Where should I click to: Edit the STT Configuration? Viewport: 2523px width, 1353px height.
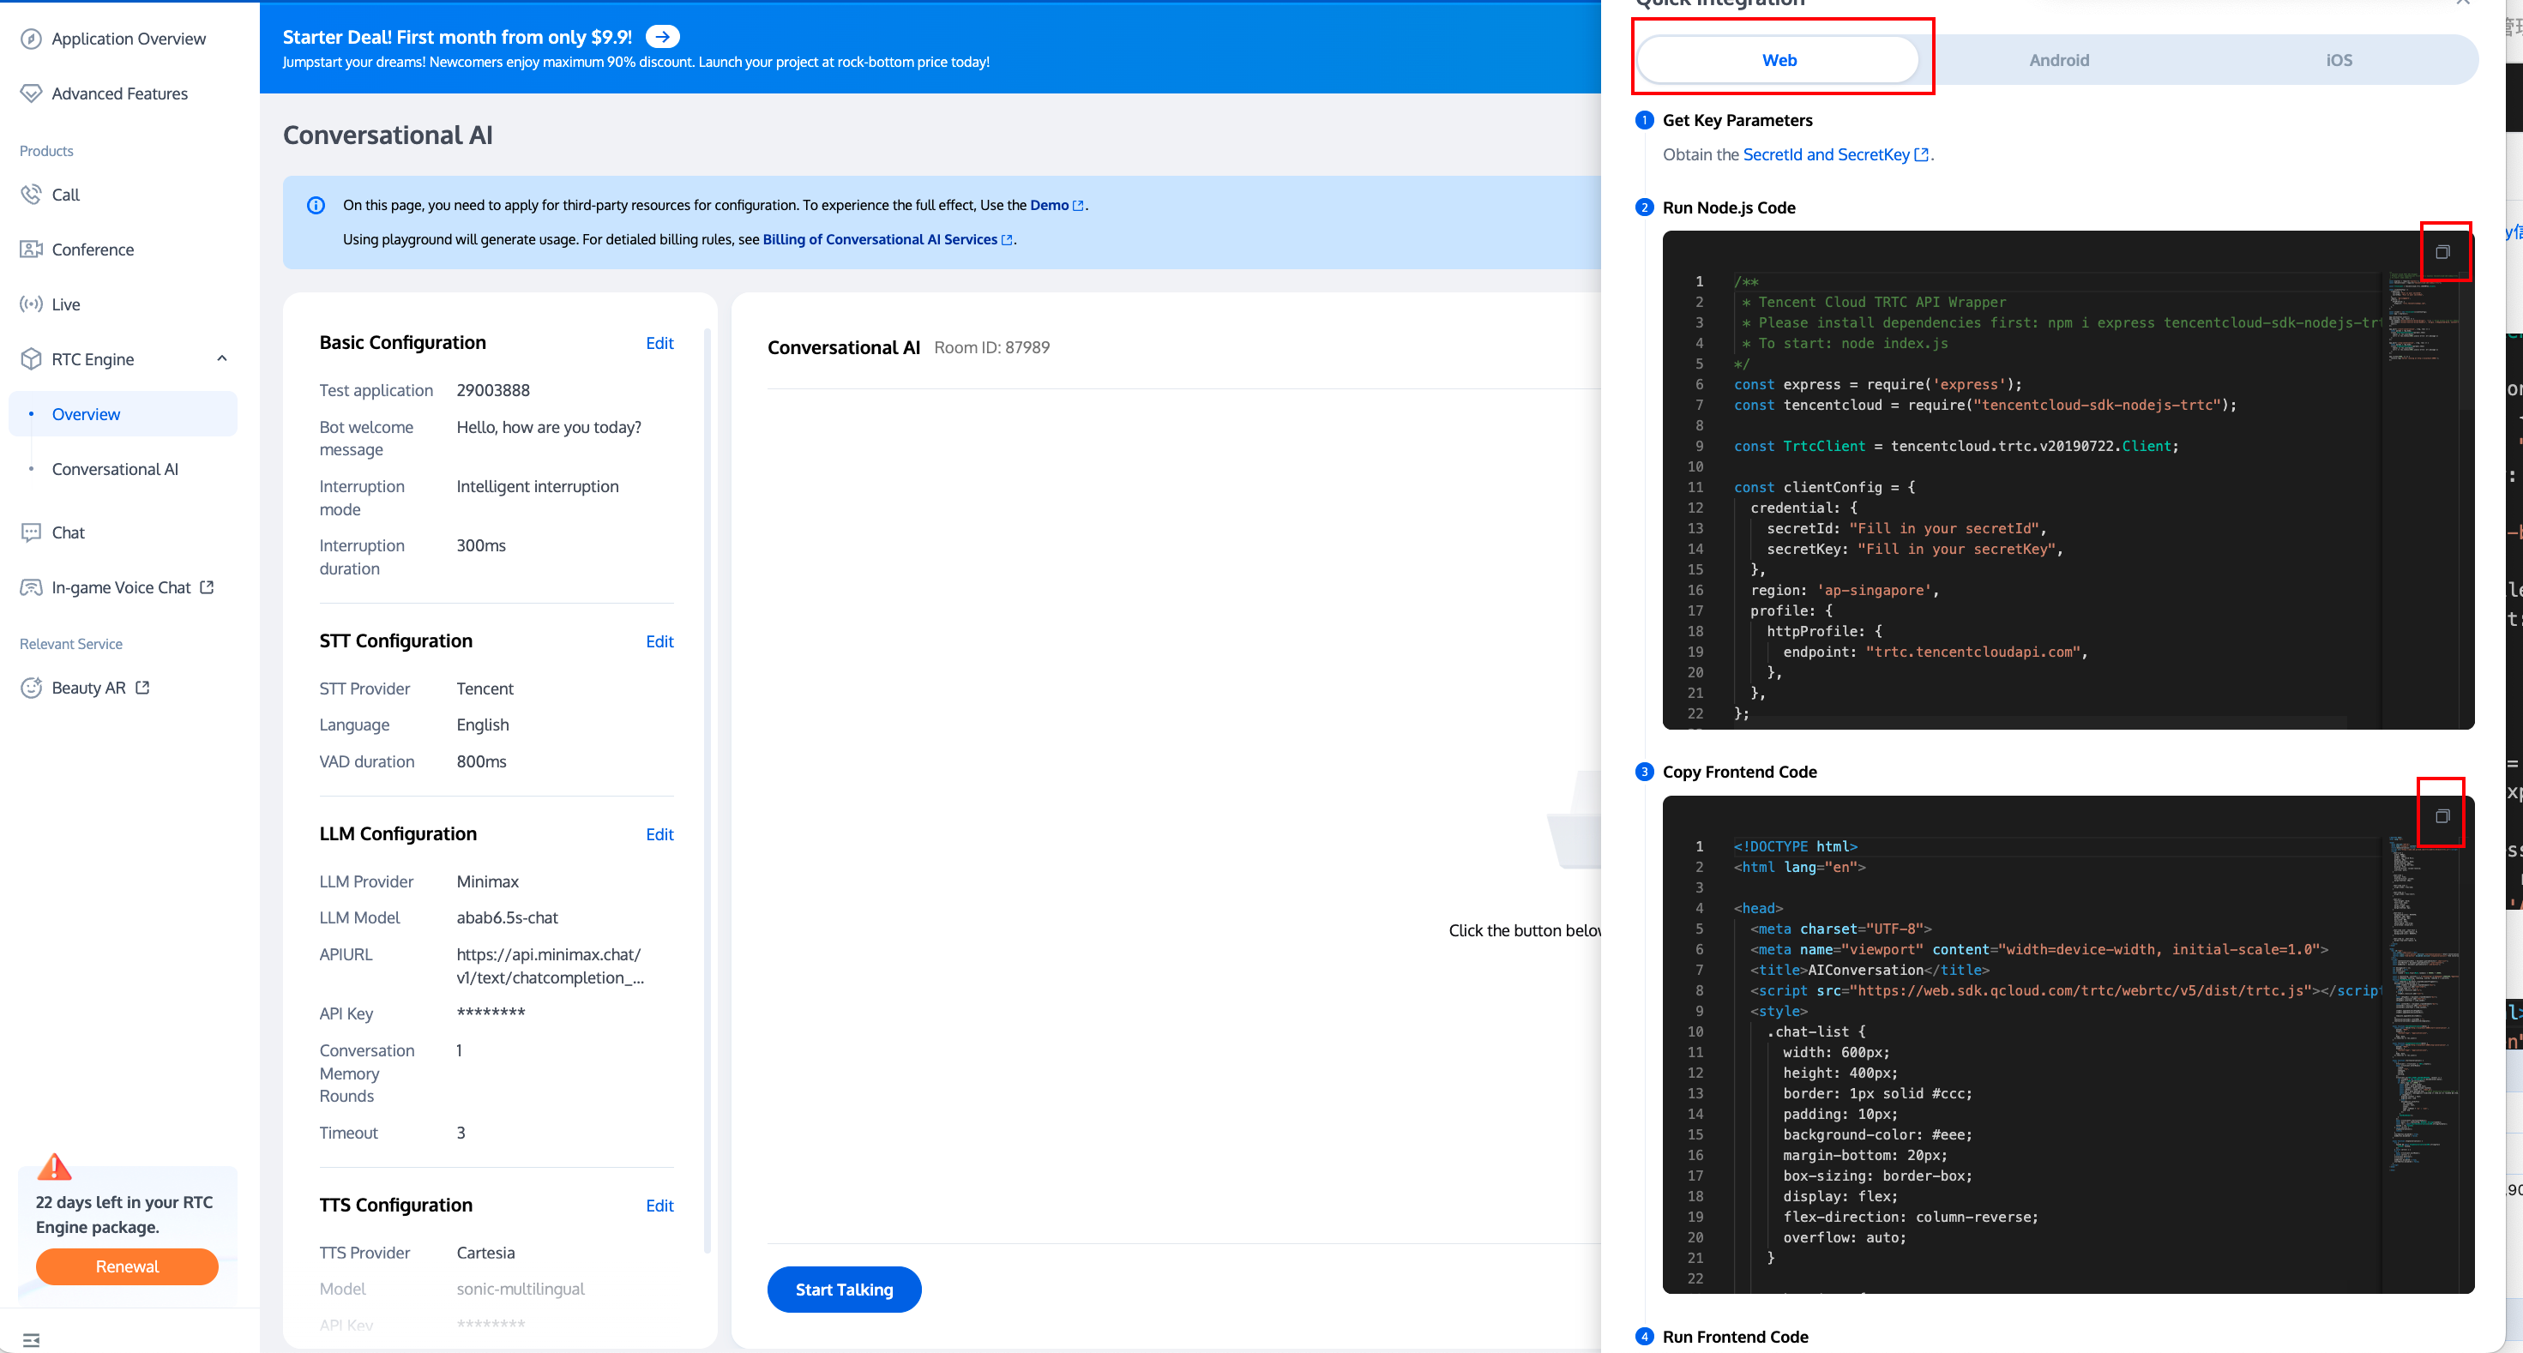(659, 642)
